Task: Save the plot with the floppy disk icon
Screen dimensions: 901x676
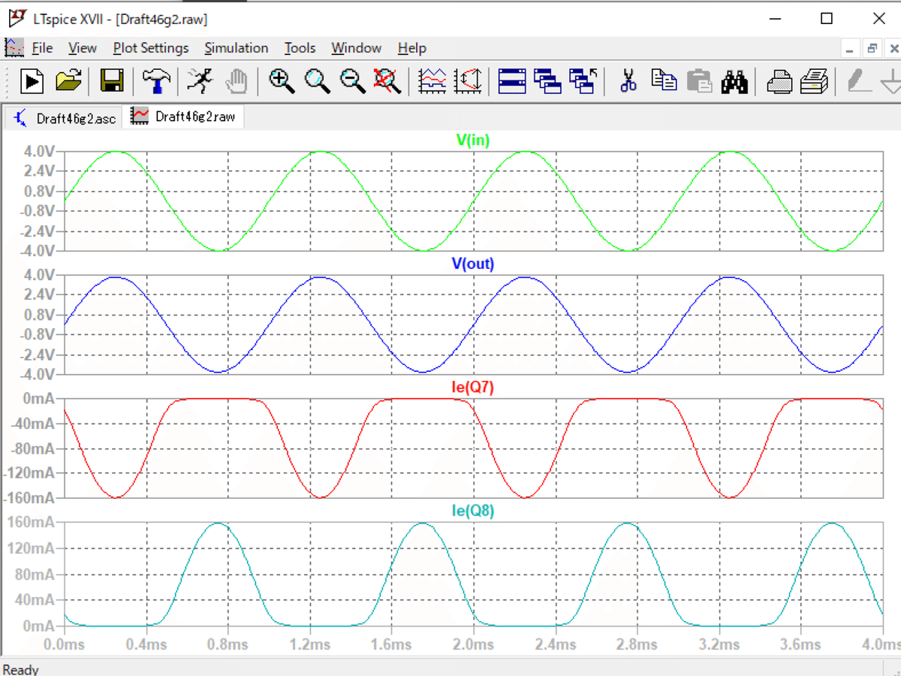Action: click(x=113, y=80)
